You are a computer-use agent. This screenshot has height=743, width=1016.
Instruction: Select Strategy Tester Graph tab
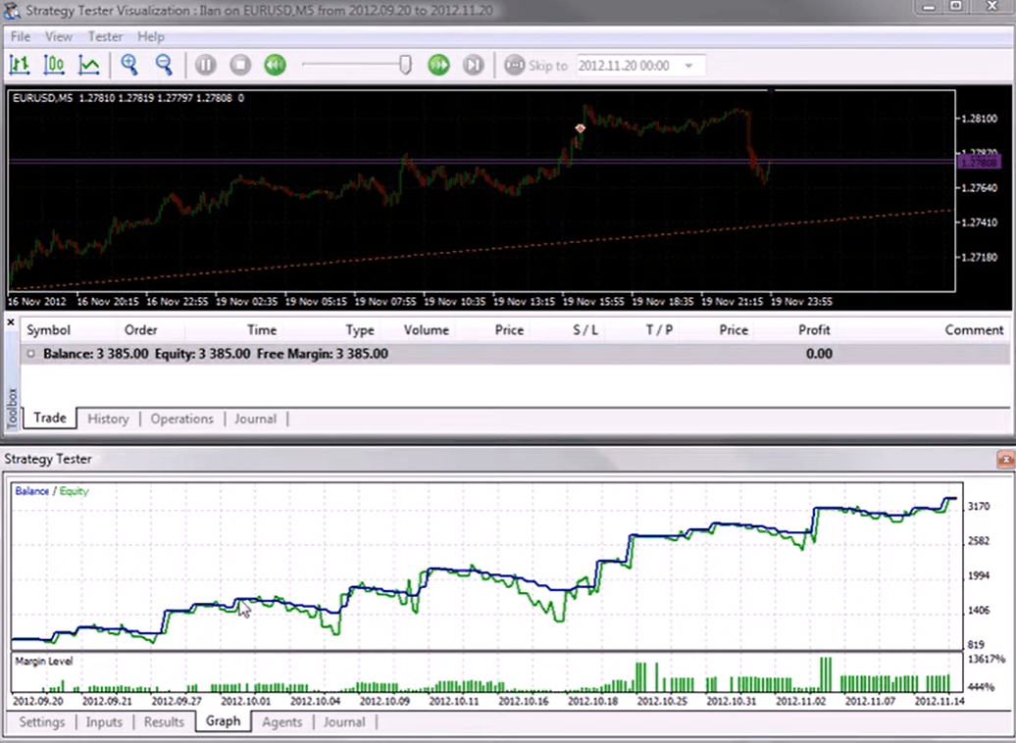click(x=223, y=721)
